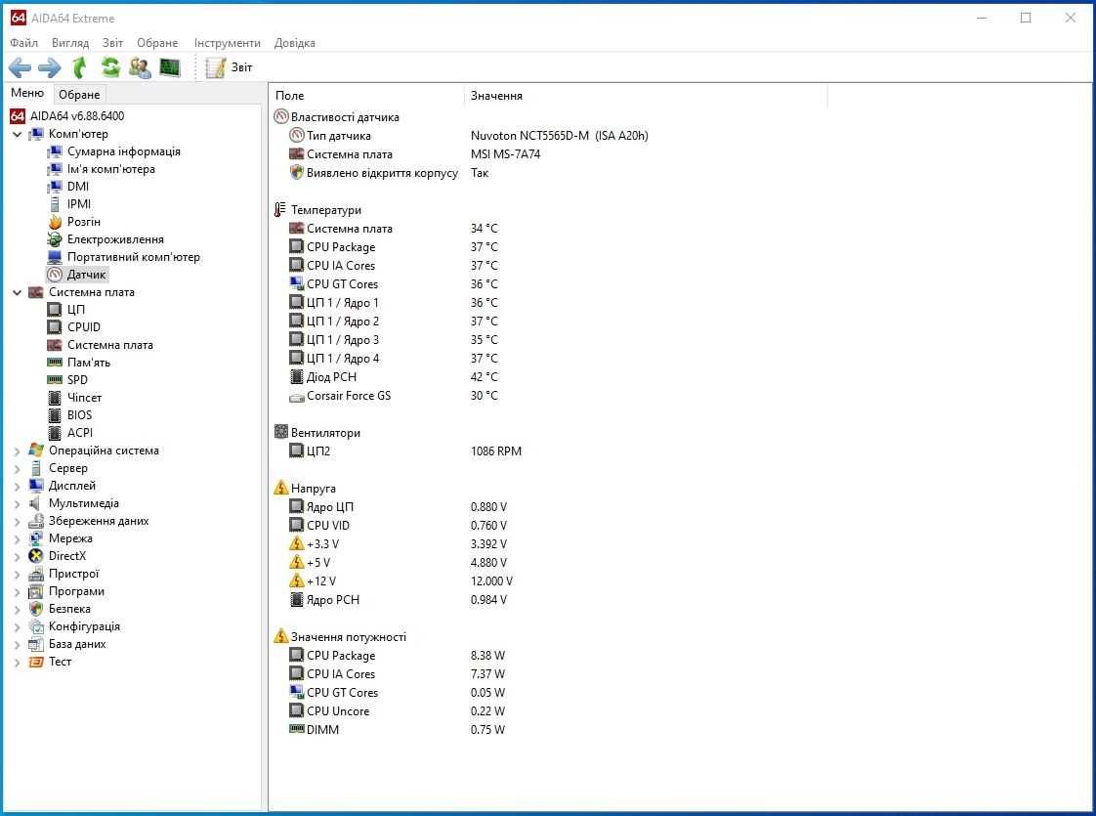Image resolution: width=1096 pixels, height=816 pixels.
Task: Click the Портативний комп'ютер laptop icon
Action: pos(55,257)
